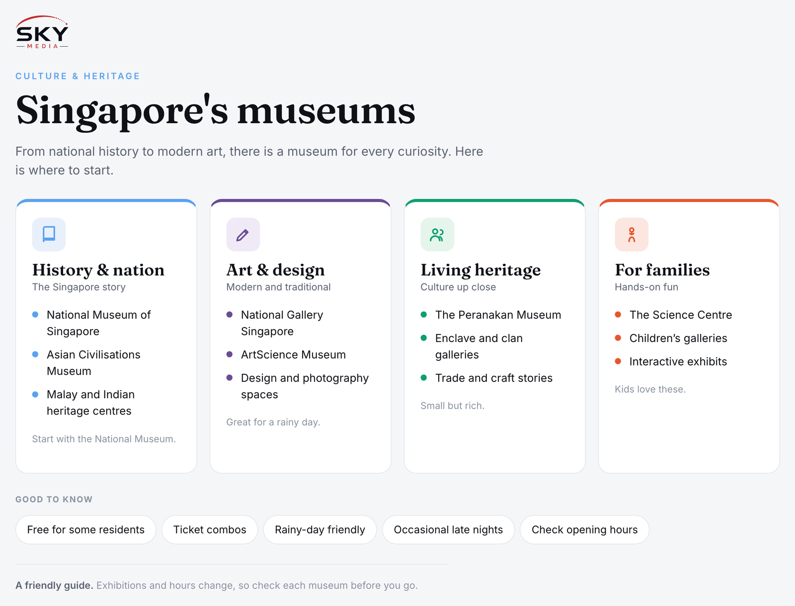
Task: Click the book icon for History & nation
Action: pos(49,234)
